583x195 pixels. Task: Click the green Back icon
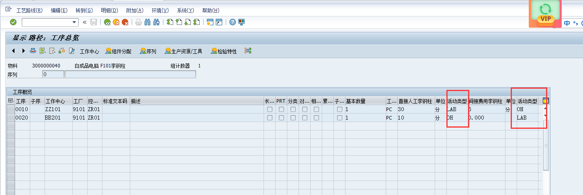107,22
